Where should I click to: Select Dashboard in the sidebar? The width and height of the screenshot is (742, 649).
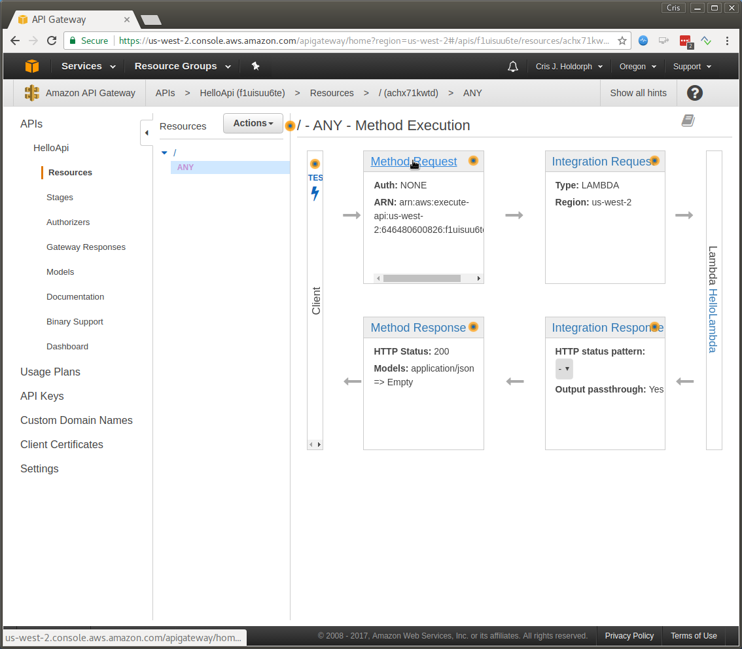(x=67, y=347)
